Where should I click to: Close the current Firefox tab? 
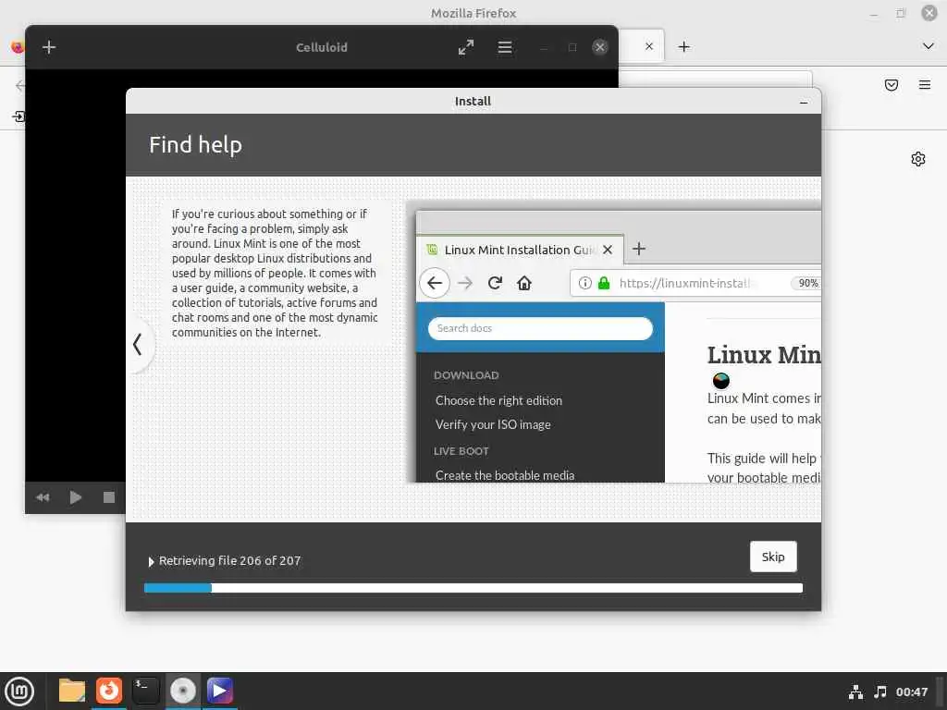point(648,46)
